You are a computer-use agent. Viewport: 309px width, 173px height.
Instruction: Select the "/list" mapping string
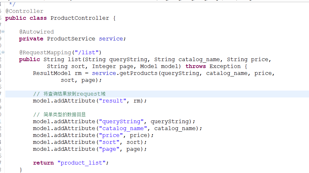pos(87,52)
